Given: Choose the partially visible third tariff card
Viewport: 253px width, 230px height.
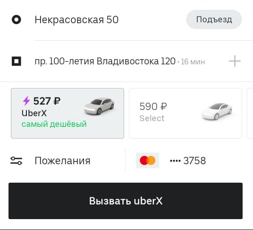Looking at the screenshot, I should point(250,113).
